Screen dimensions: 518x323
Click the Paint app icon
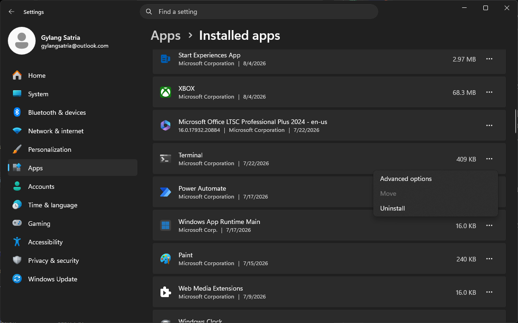click(x=166, y=259)
